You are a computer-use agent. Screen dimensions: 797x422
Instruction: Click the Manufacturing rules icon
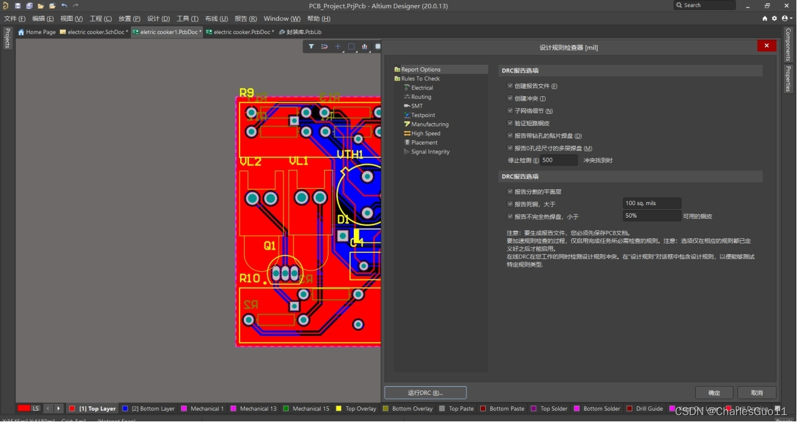tap(407, 124)
